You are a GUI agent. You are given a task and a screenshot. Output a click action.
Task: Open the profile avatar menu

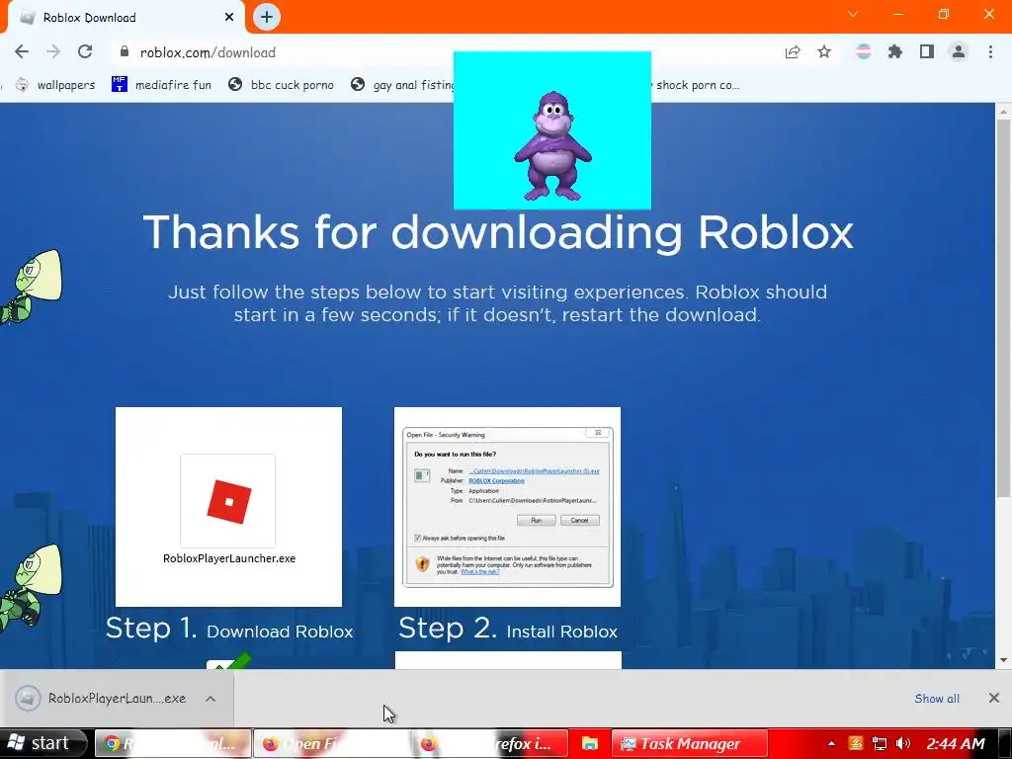(959, 51)
